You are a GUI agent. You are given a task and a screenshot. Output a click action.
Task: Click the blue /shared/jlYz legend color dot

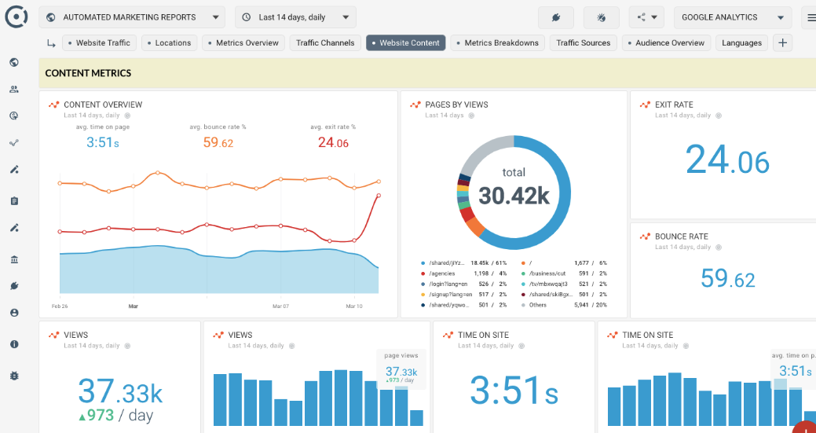coord(423,263)
